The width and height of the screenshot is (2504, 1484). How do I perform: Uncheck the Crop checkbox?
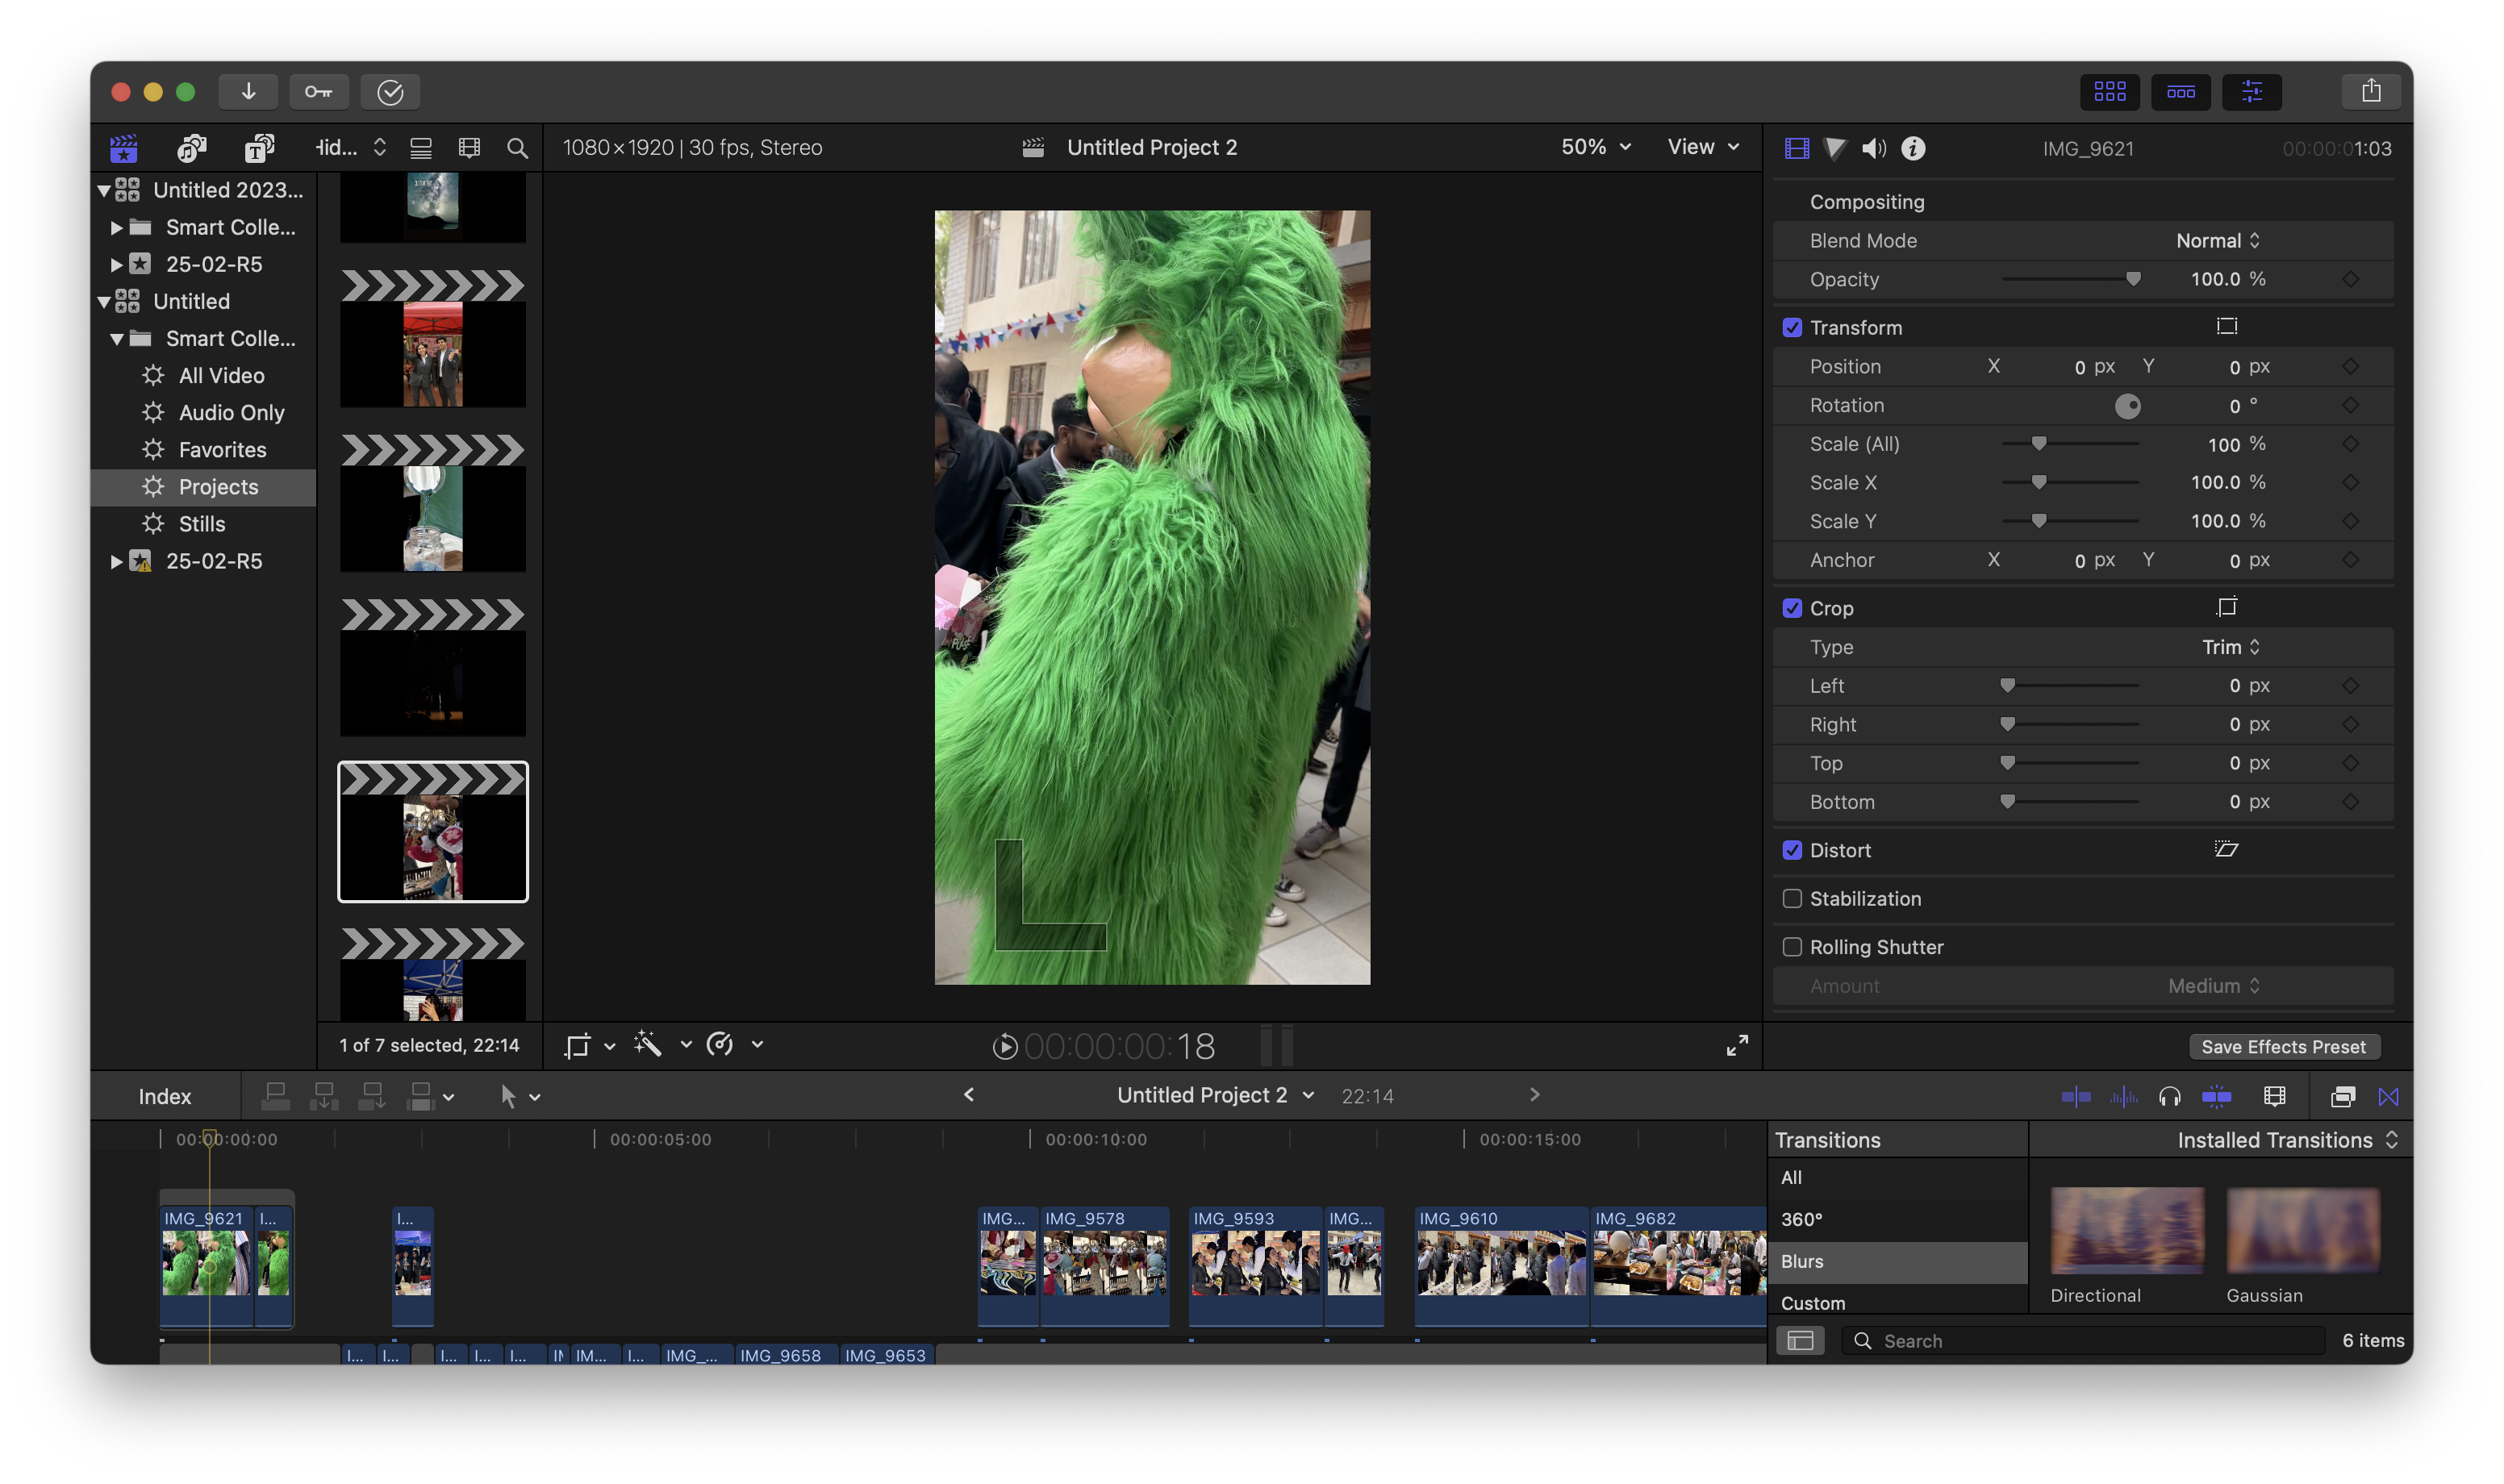1792,608
